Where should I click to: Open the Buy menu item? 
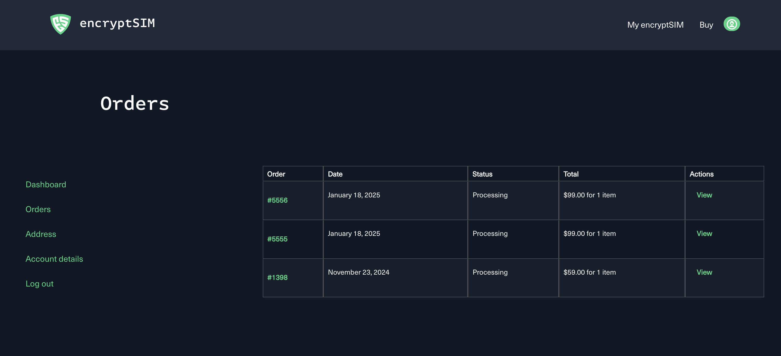706,25
